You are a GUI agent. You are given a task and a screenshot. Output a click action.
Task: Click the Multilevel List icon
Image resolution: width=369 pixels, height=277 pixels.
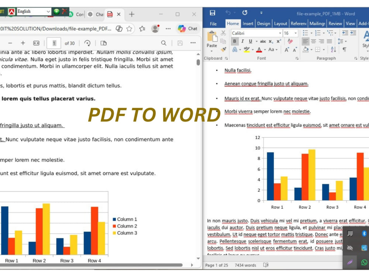click(x=330, y=33)
